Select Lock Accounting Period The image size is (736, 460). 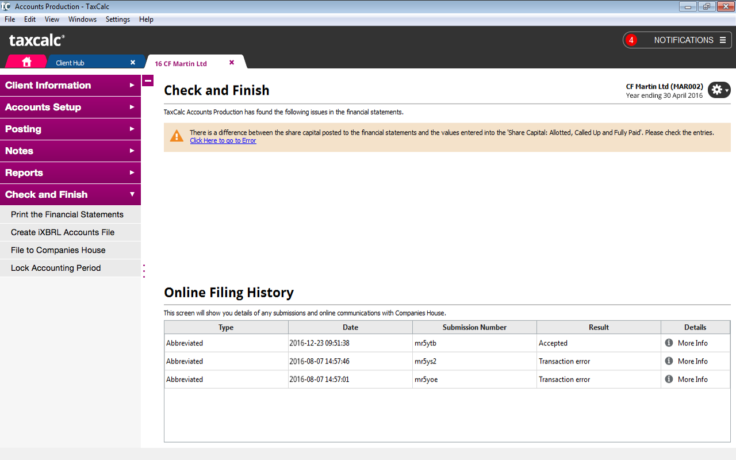point(70,268)
